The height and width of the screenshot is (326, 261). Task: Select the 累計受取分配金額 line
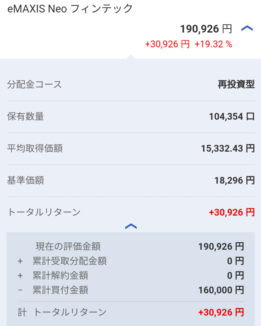[70, 261]
